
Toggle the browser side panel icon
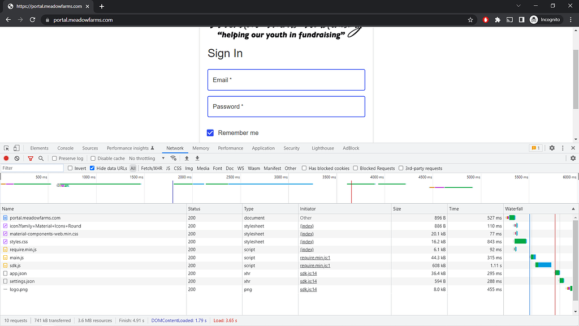[x=521, y=20]
